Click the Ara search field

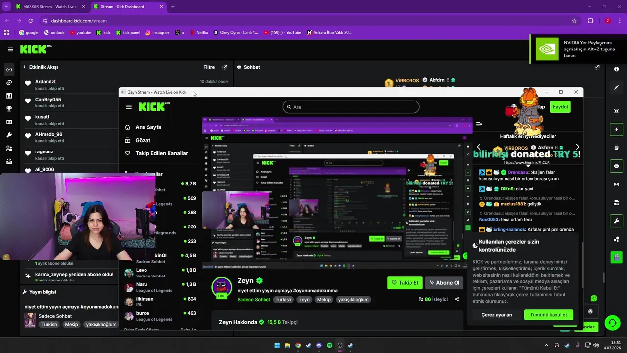point(351,107)
